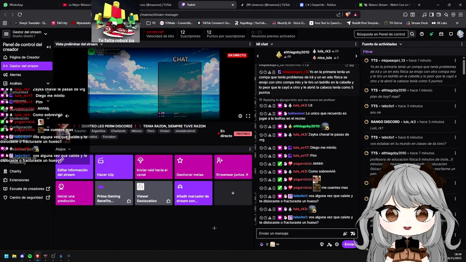466x262 pixels.
Task: Open options for miqueasprz_13 TTS activity
Action: point(455,60)
